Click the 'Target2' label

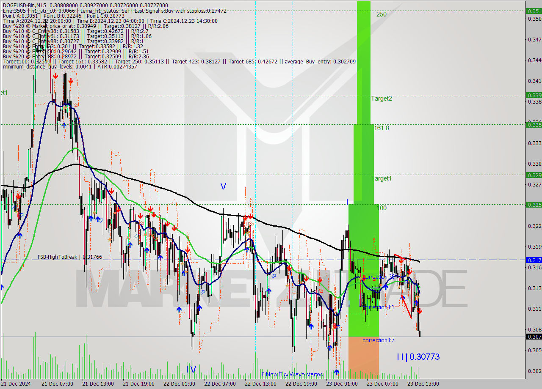pyautogui.click(x=382, y=99)
